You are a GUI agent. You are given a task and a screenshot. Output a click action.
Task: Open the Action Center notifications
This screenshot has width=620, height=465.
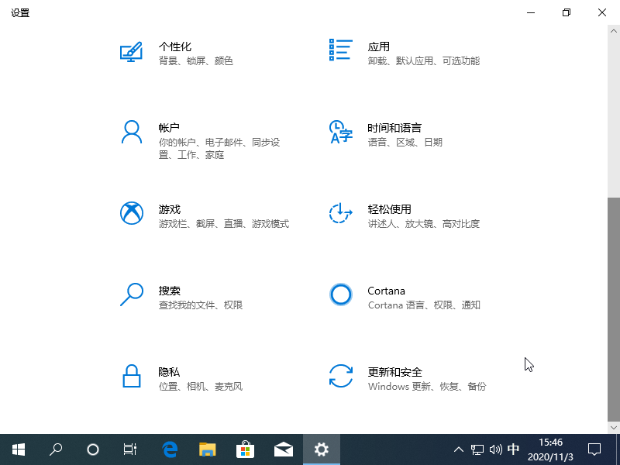[x=594, y=449]
